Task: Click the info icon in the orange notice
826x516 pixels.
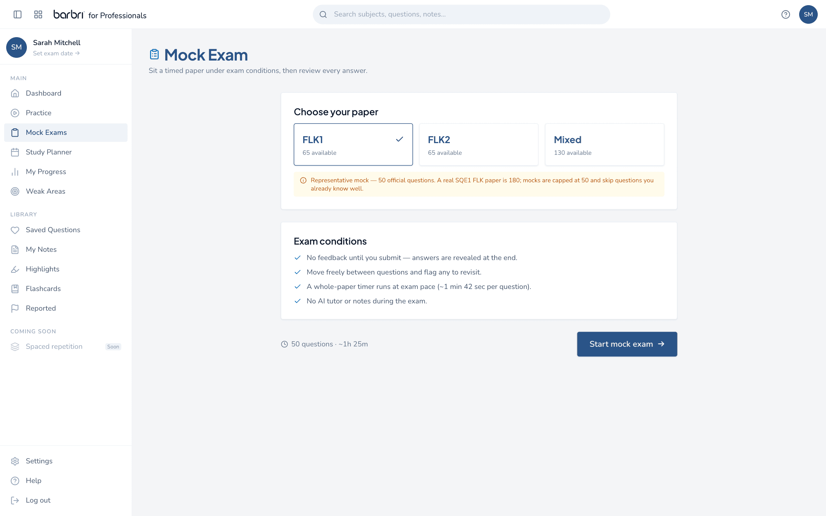Action: click(x=303, y=180)
